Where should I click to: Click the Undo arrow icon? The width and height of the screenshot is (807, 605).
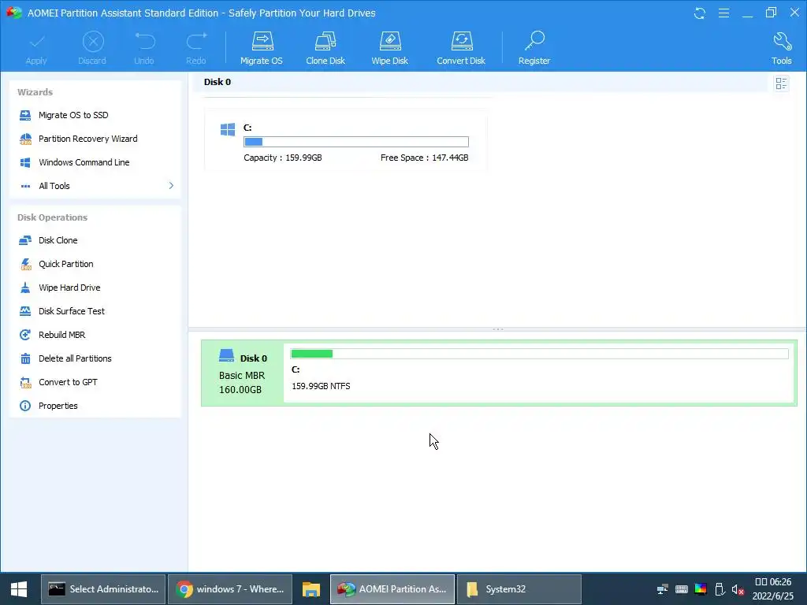pos(145,41)
